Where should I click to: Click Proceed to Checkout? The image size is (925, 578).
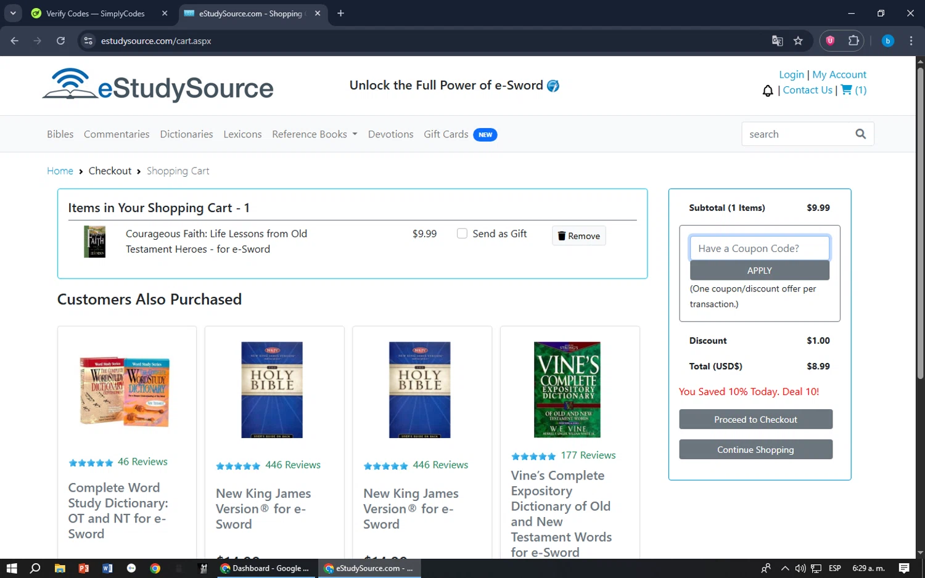point(755,420)
